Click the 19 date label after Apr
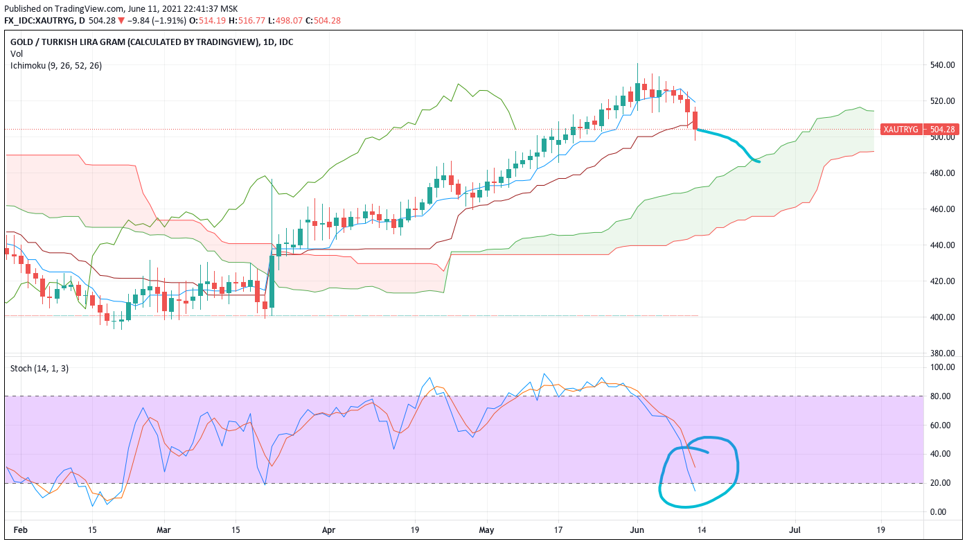 (414, 529)
